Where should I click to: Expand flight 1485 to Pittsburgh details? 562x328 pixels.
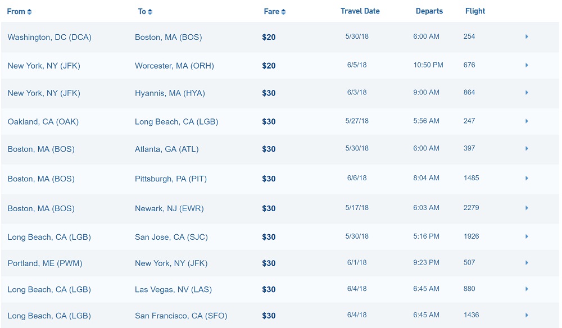527,179
